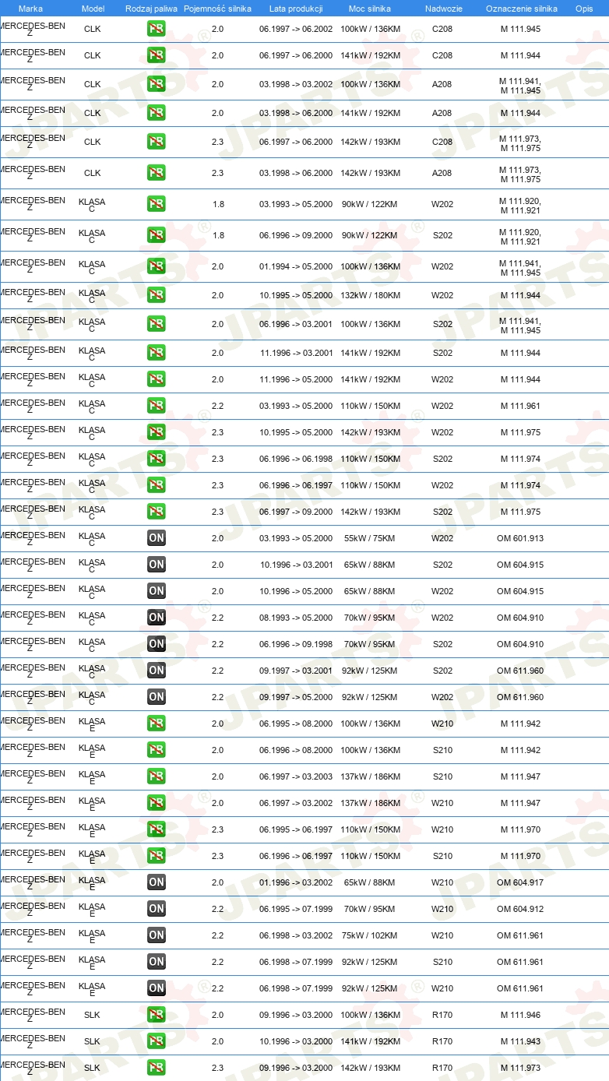This screenshot has width=609, height=1081.
Task: Select the OM 604.912 engine code
Action: point(520,909)
